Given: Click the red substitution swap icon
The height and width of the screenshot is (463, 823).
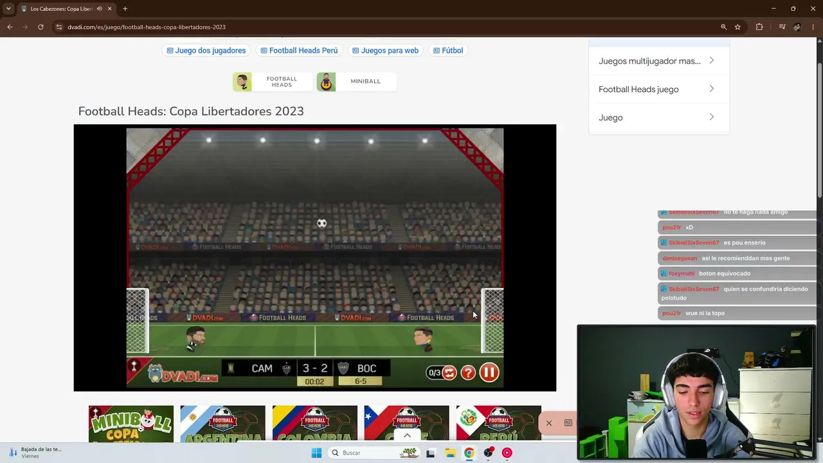Looking at the screenshot, I should tap(449, 372).
